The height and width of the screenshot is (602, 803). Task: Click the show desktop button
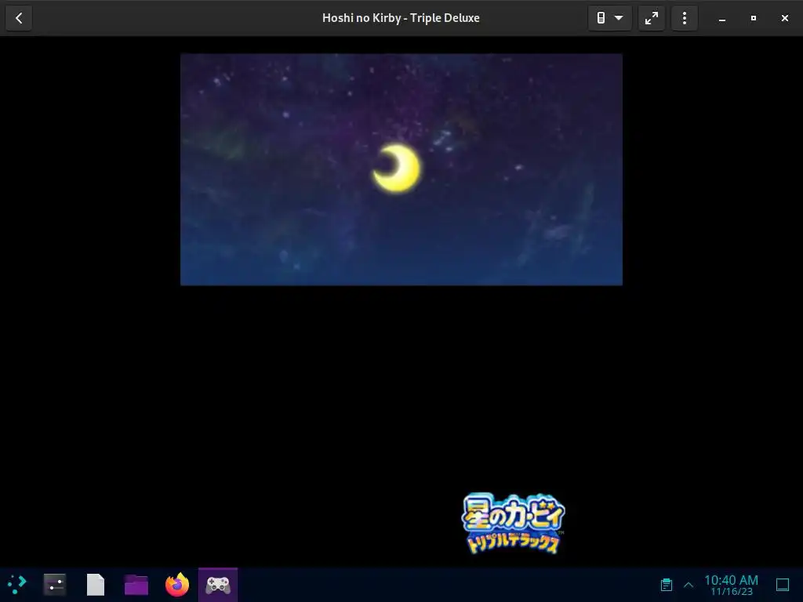point(783,585)
